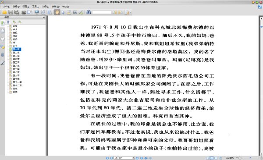Viewport: 263px width, 160px height.
Task: Go to previous page button
Action: (x=111, y=158)
